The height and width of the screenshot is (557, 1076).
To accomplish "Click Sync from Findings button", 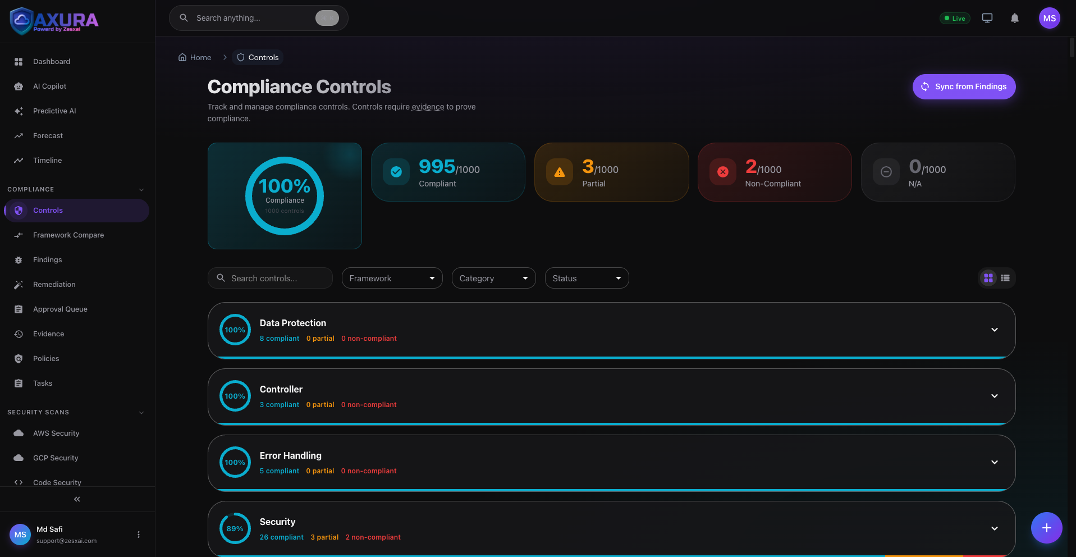I will 964,86.
